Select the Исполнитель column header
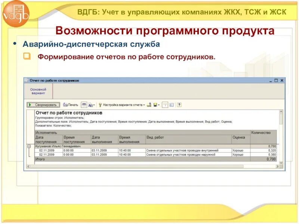 pos(142,133)
